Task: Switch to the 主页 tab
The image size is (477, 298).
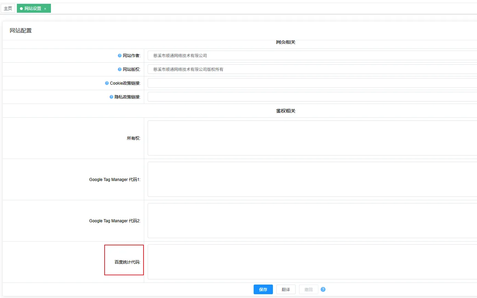Action: click(8, 9)
